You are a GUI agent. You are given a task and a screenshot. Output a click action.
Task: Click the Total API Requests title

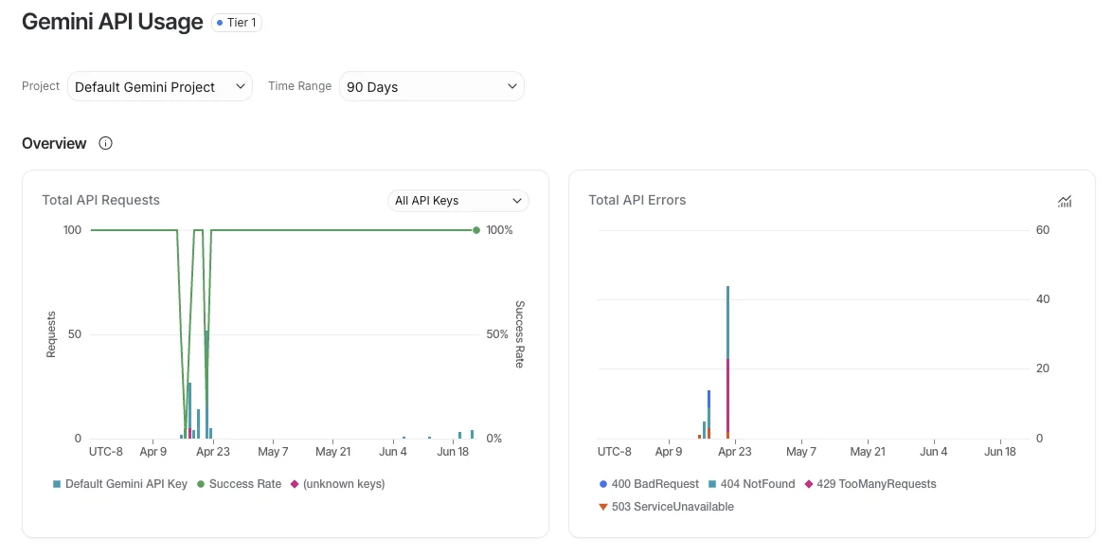(100, 200)
